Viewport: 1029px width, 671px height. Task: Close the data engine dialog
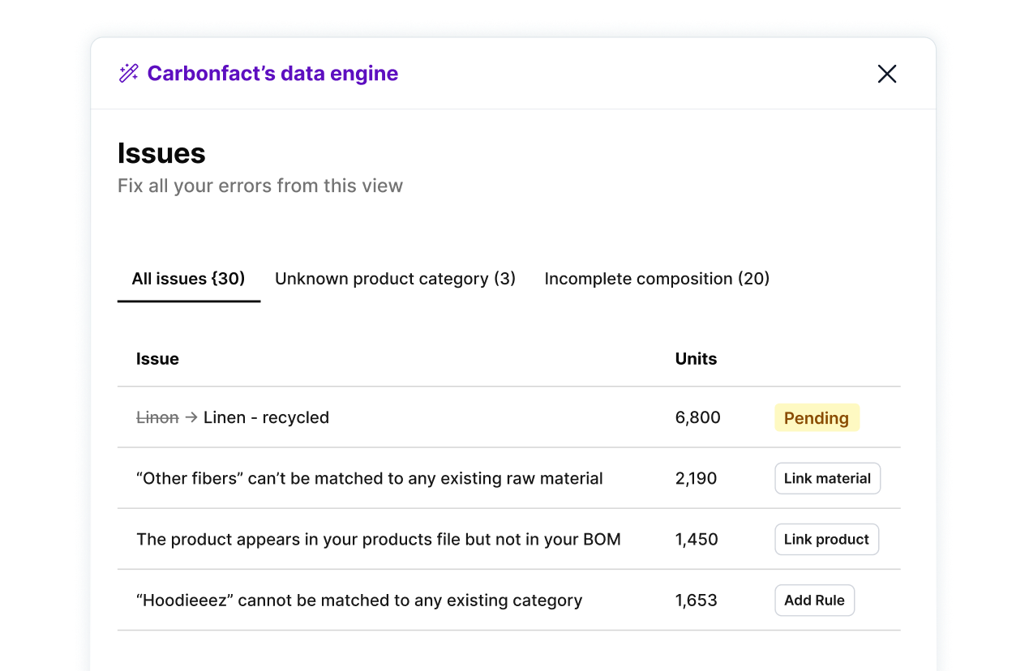click(887, 74)
